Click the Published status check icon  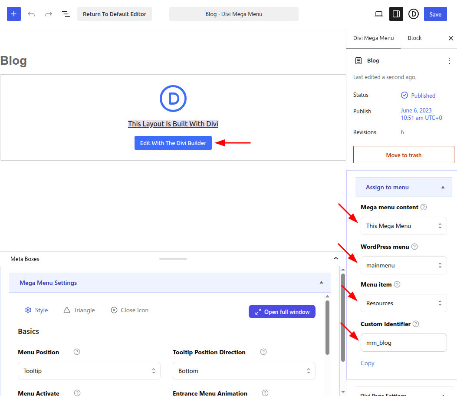click(404, 95)
